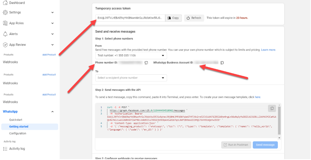
Task: Click the App Roles badge icon
Action: (5, 23)
